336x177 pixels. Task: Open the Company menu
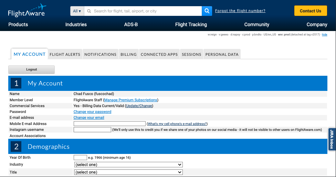(x=317, y=24)
